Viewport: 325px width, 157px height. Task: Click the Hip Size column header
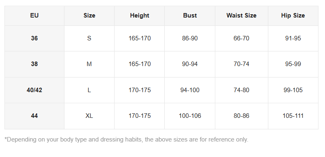tap(293, 15)
